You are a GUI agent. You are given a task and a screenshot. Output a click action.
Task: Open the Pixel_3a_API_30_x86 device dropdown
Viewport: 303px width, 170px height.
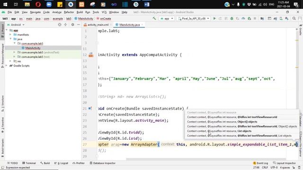pos(194,18)
